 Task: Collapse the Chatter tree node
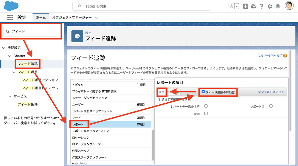10,56
